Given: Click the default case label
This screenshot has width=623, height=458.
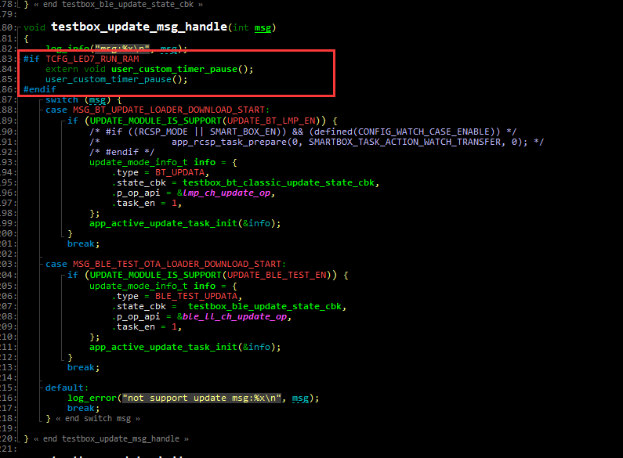Looking at the screenshot, I should 64,388.
